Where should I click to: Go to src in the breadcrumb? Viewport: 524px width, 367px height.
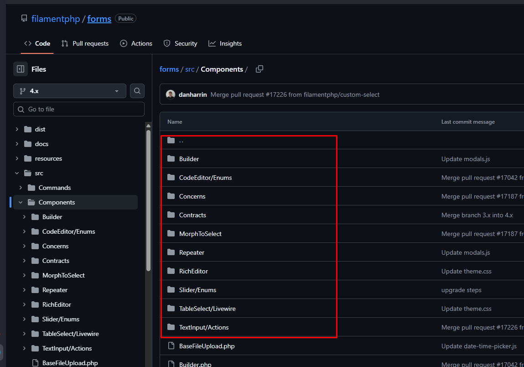coord(190,69)
